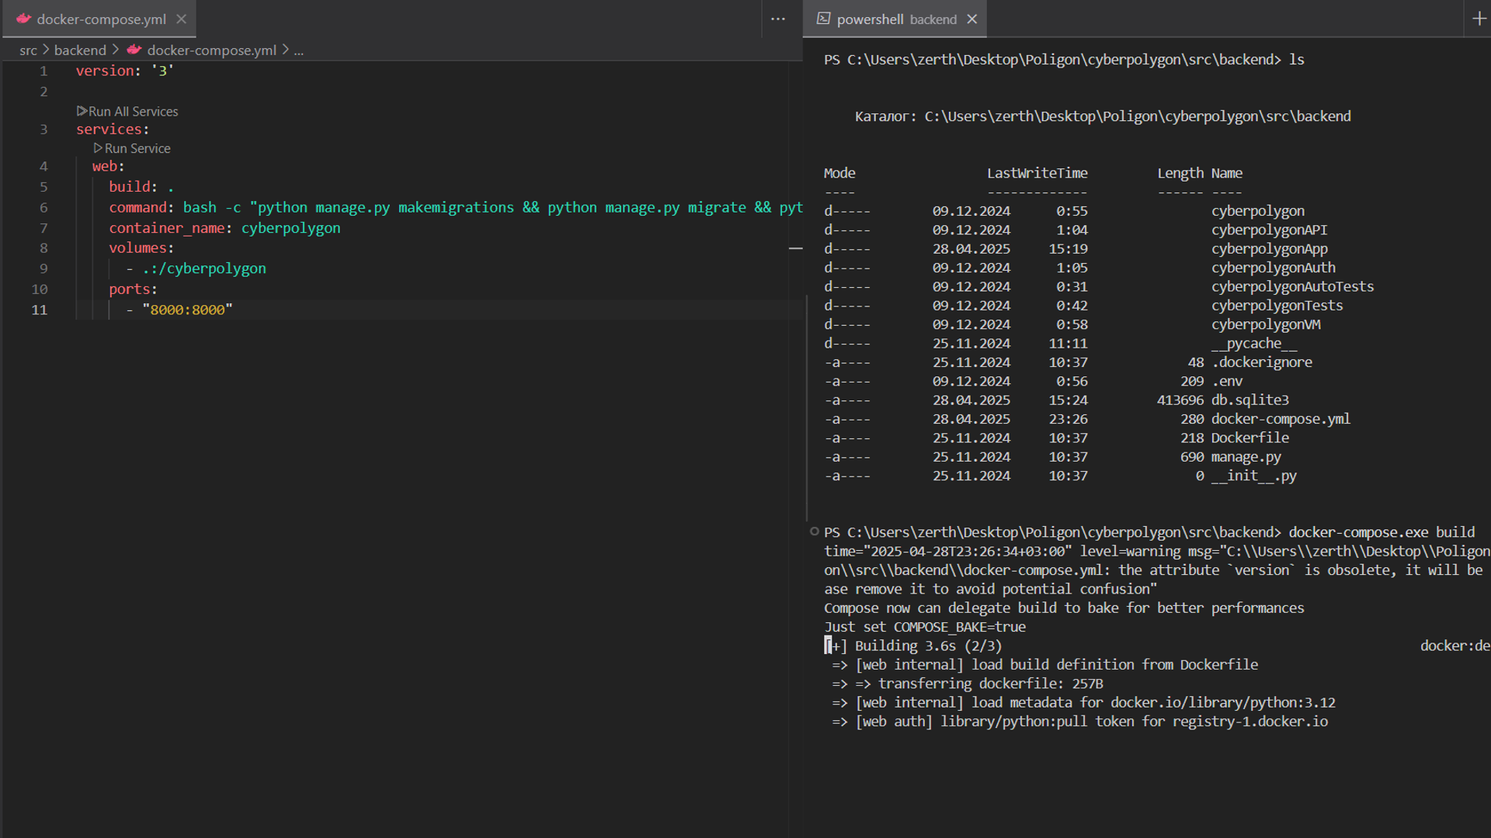
Task: Click the Length column header
Action: (x=1180, y=173)
